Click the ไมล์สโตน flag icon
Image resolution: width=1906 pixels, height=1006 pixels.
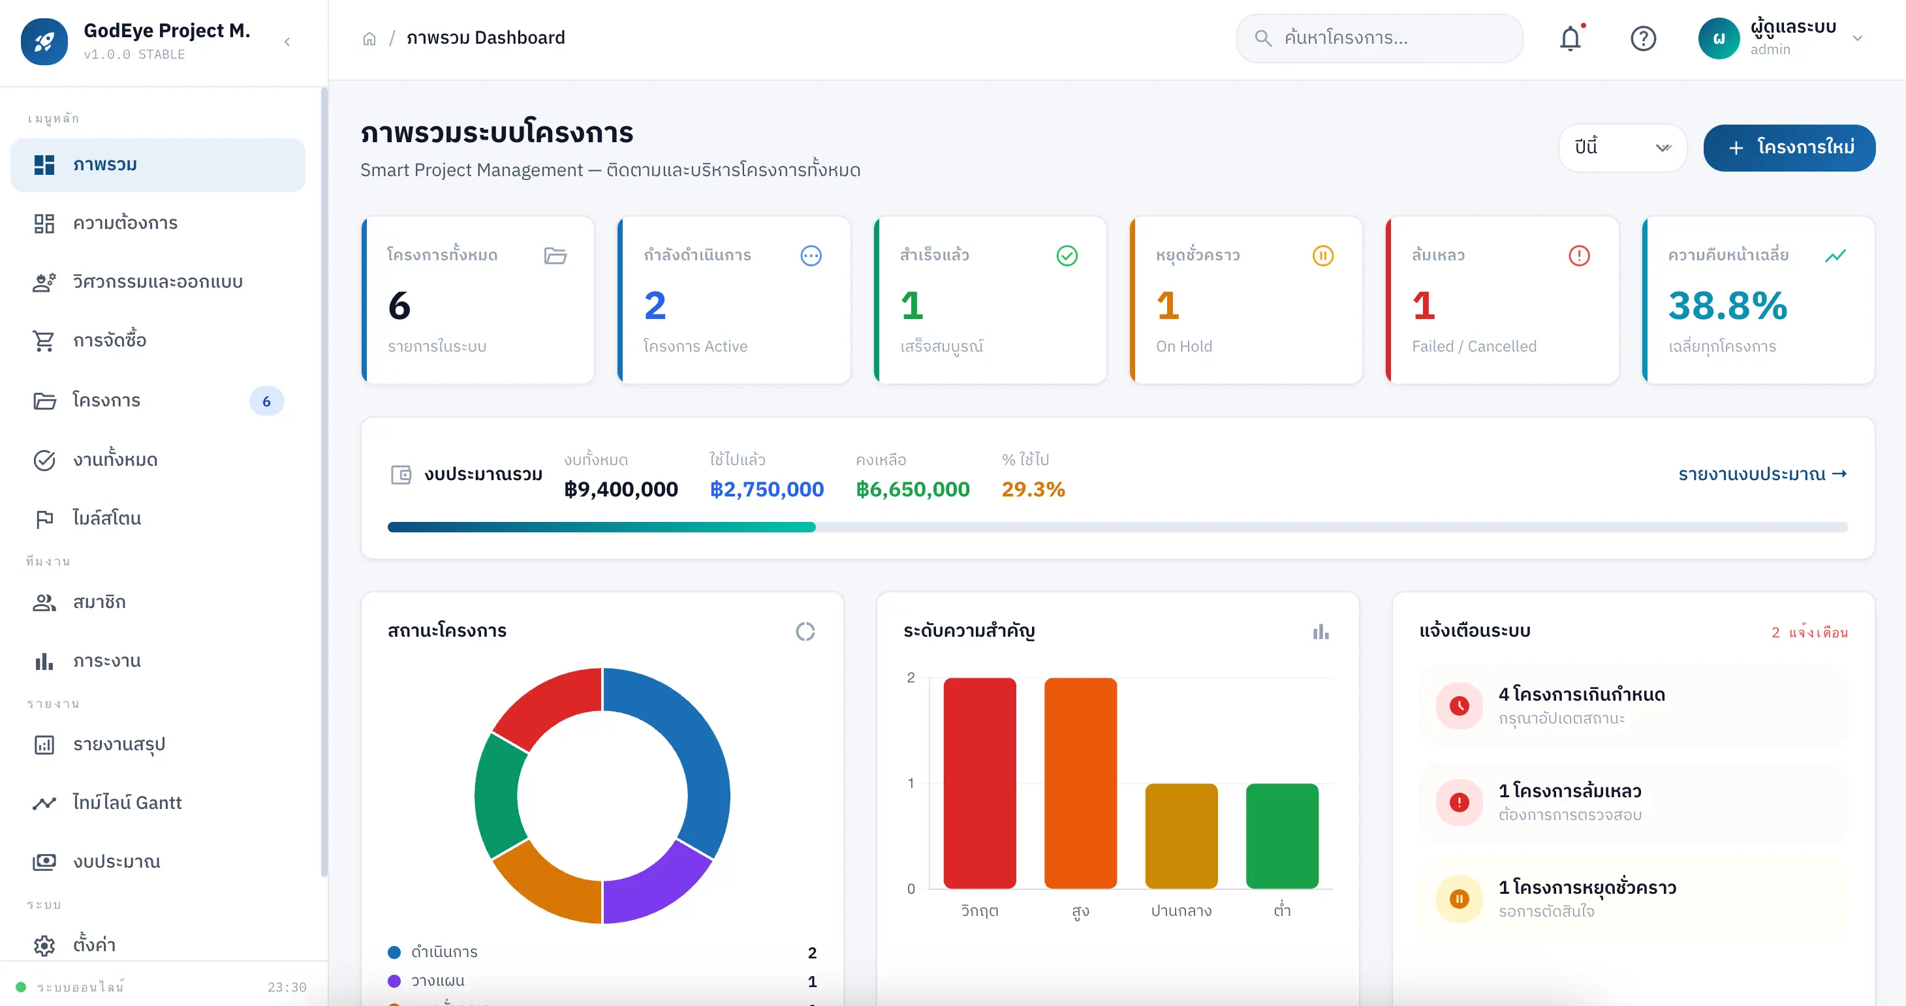[x=44, y=519]
